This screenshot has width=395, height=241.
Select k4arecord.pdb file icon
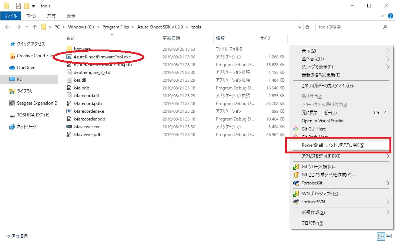tap(69, 103)
